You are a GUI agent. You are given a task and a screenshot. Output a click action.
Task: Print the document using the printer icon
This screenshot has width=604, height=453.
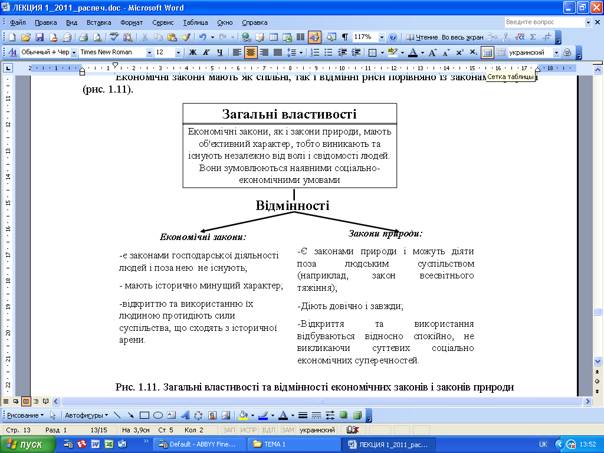pos(83,37)
